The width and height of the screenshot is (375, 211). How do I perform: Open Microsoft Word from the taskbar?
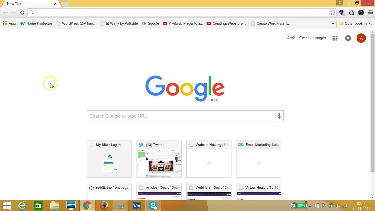[137, 205]
